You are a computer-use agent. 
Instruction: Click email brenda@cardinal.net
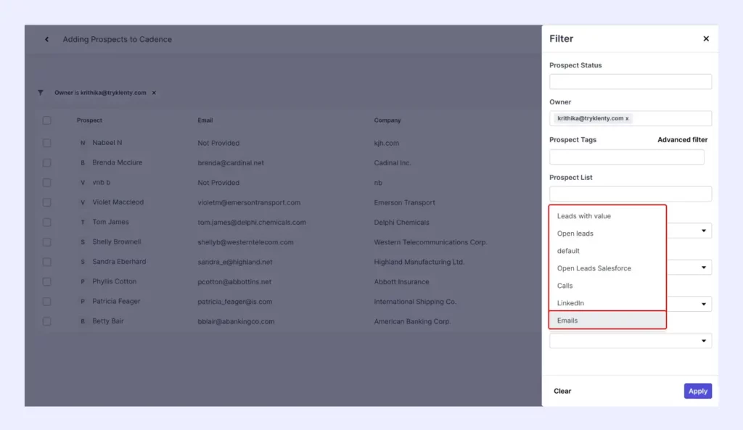coord(231,163)
